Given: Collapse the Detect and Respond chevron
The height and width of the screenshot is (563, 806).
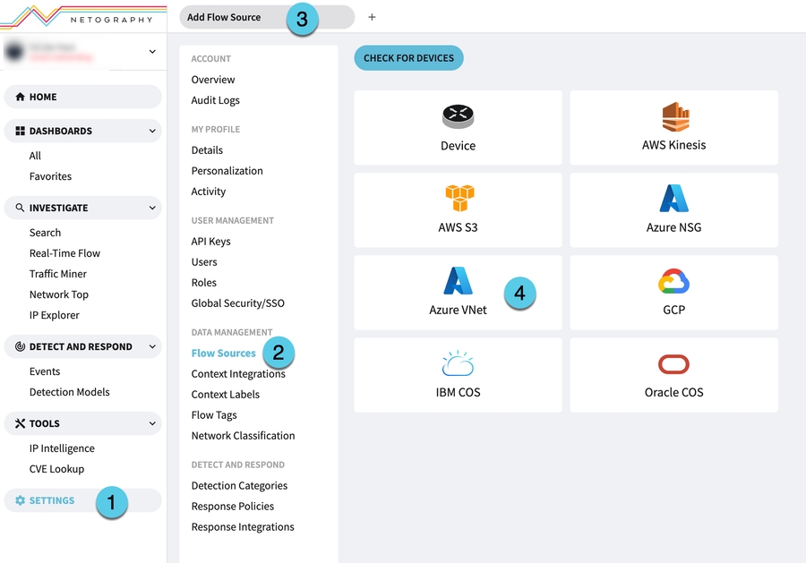Looking at the screenshot, I should (152, 346).
